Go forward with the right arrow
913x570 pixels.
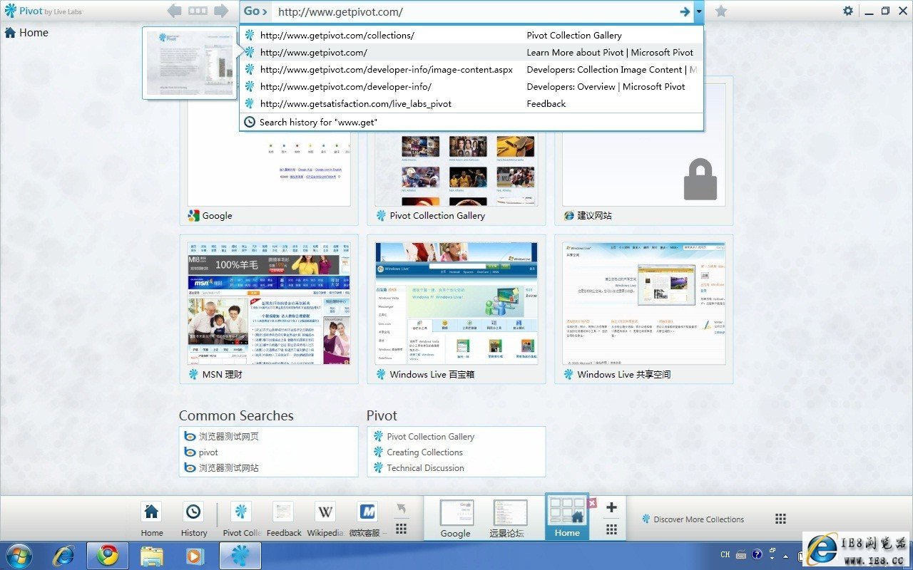point(221,11)
